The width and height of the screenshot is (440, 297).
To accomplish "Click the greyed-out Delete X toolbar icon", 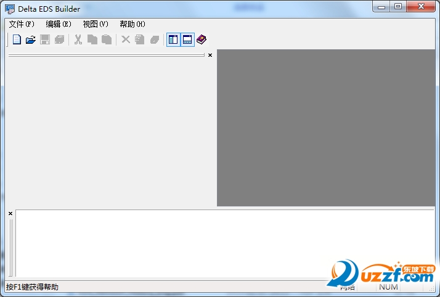I will pyautogui.click(x=126, y=39).
